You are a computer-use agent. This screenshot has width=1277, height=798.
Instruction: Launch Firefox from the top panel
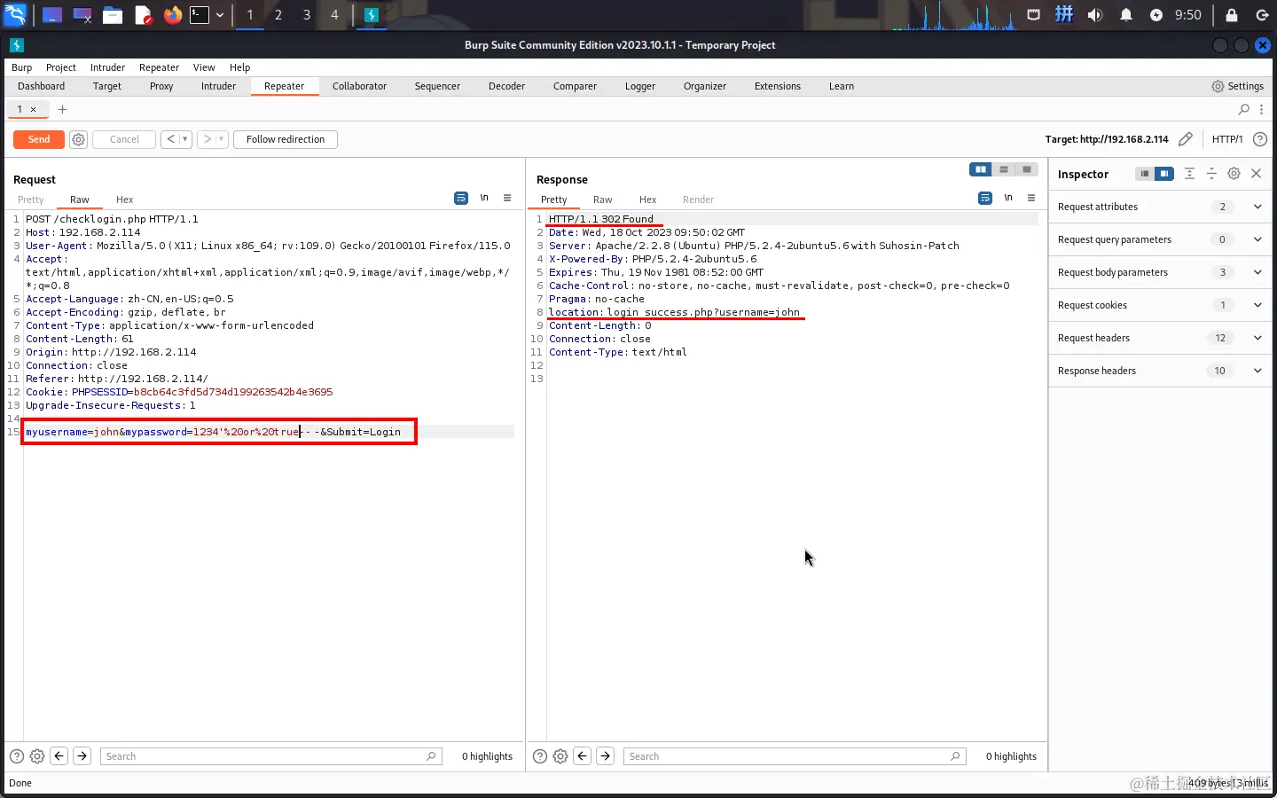173,15
